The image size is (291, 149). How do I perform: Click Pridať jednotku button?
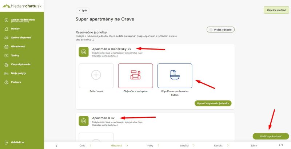(220, 30)
